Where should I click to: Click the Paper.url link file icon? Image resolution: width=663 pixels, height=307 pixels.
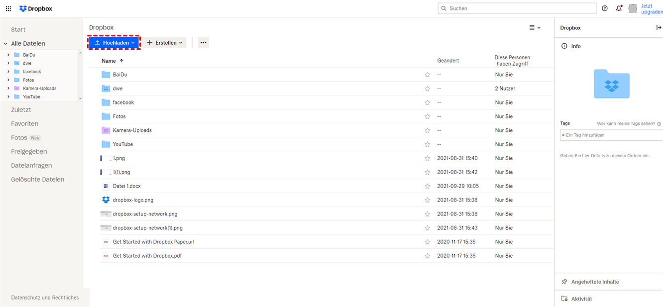point(106,242)
